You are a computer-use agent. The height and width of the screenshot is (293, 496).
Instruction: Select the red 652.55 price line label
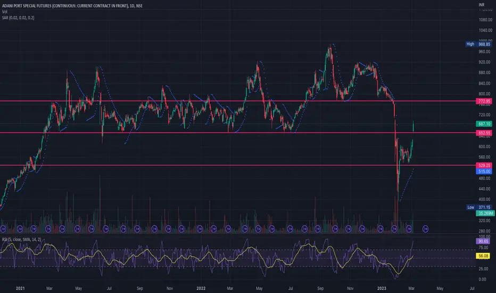[484, 133]
